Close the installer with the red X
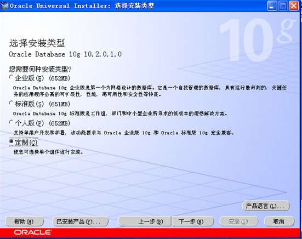 tap(294, 6)
